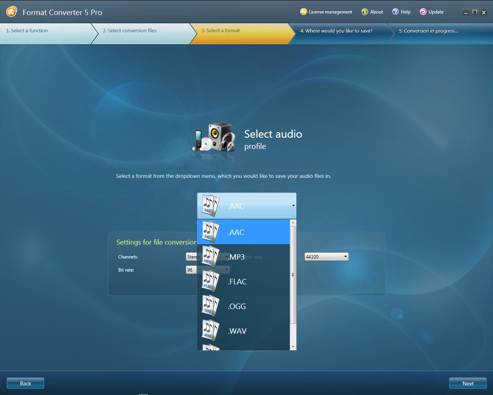Click the Next button
The height and width of the screenshot is (395, 493).
coord(468,383)
